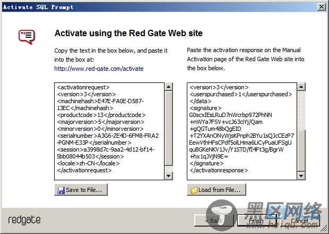This screenshot has height=234, width=329.
Task: Click the <locale>zh-CN</locale> line
Action: click(x=88, y=163)
